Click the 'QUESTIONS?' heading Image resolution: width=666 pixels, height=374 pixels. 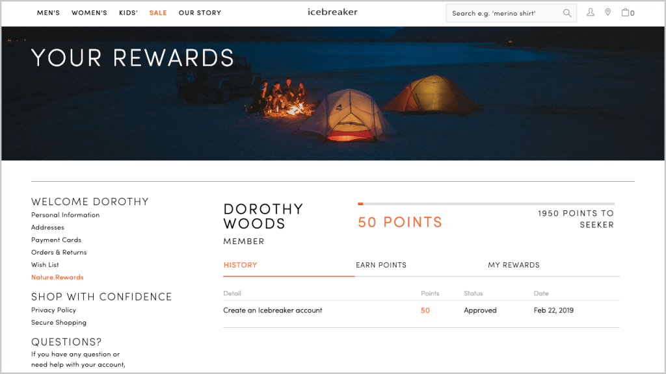coord(67,342)
